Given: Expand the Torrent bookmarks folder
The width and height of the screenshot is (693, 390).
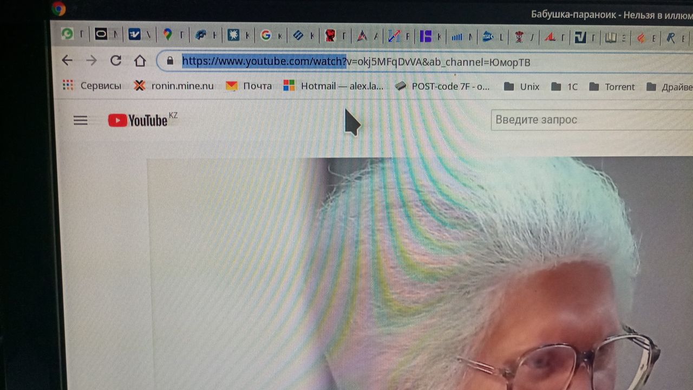Looking at the screenshot, I should [612, 87].
